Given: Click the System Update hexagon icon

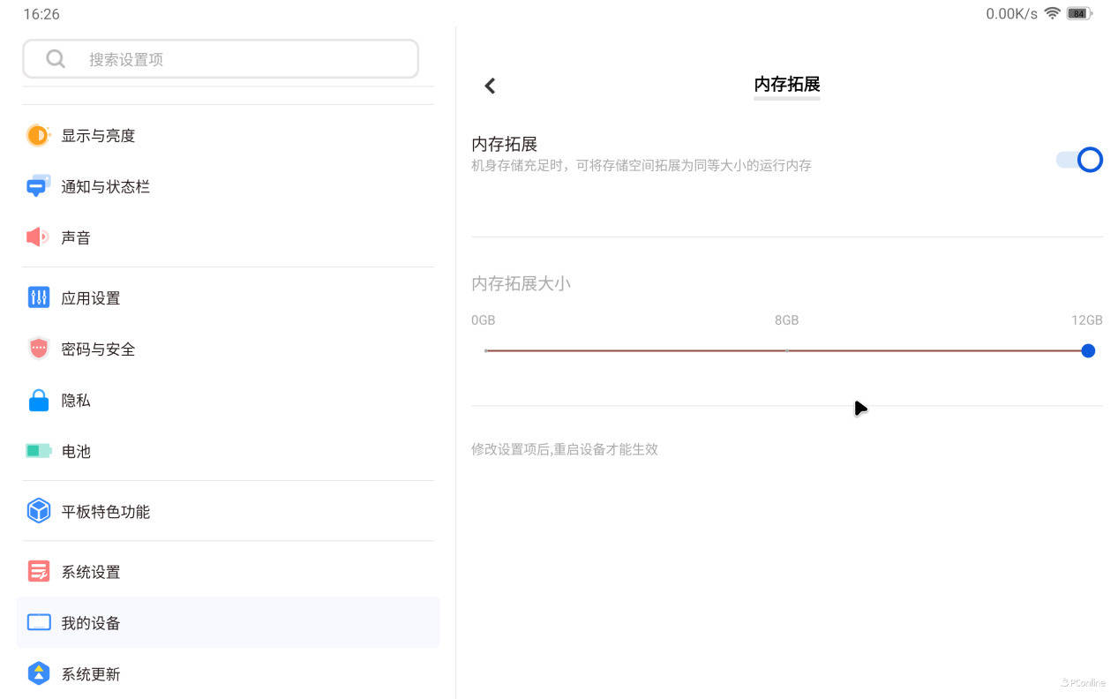Looking at the screenshot, I should (38, 673).
